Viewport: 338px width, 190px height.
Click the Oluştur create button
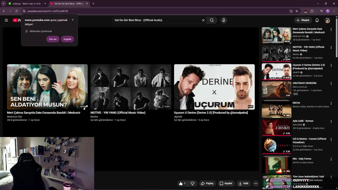coord(303,20)
